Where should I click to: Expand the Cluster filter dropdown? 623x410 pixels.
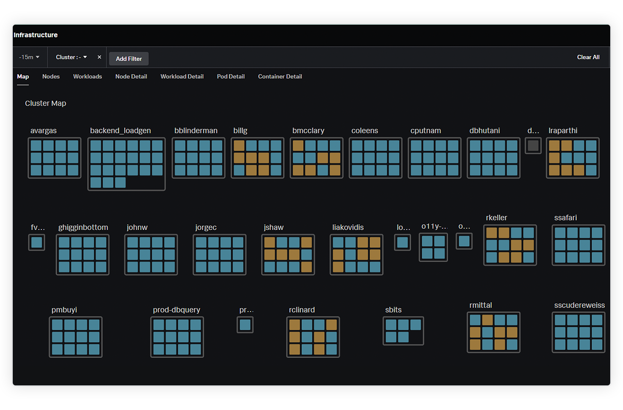coord(71,57)
